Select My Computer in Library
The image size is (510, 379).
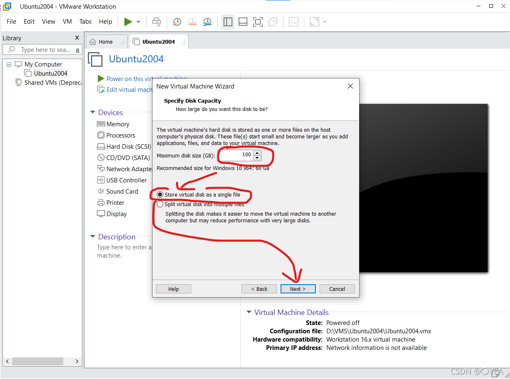coord(43,64)
